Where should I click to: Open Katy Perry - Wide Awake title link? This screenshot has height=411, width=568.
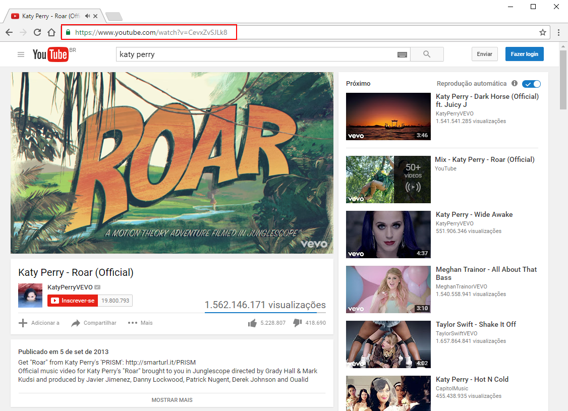coord(474,214)
